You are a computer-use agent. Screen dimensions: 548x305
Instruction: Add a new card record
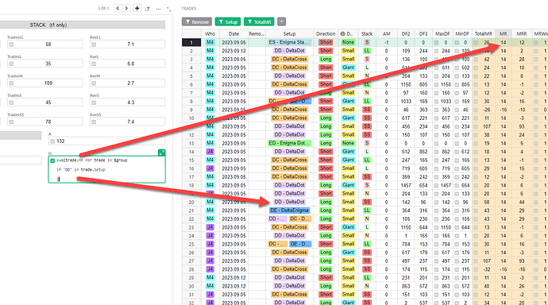[137, 8]
